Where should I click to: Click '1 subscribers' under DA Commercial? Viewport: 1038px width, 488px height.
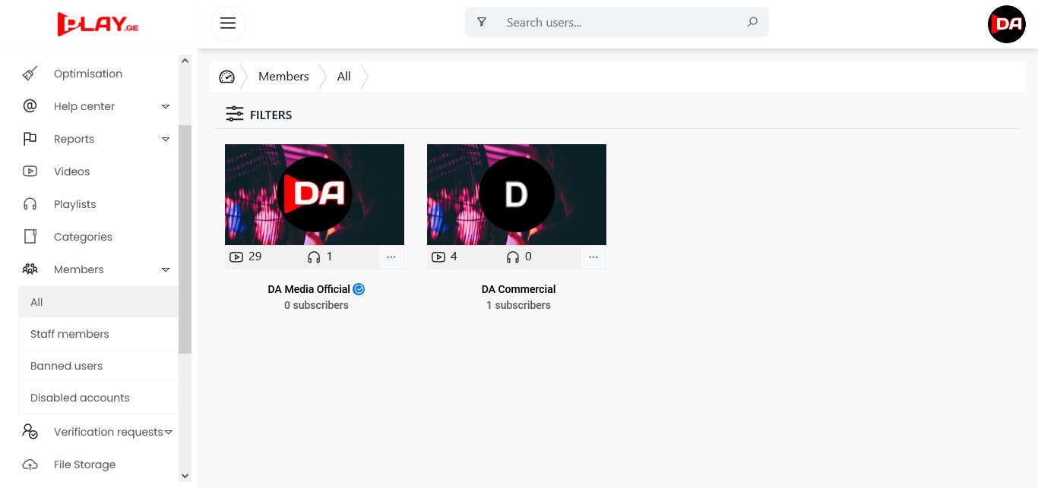pyautogui.click(x=518, y=305)
